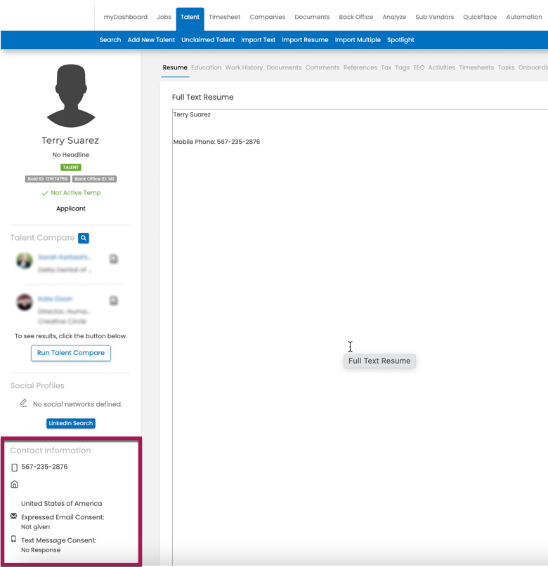Open the Tags tab
This screenshot has height=567, width=548.
pyautogui.click(x=402, y=67)
